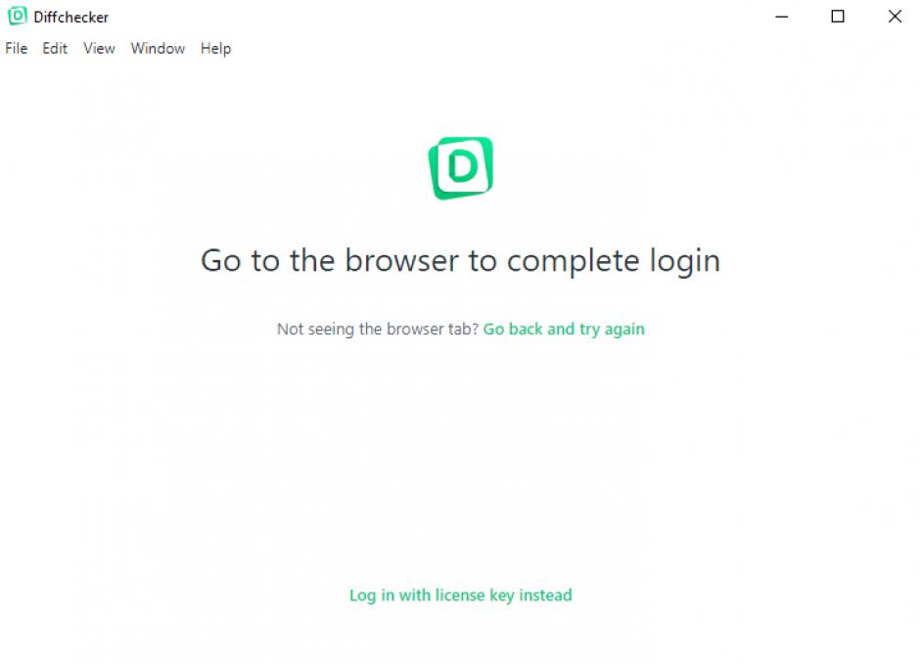The image size is (920, 663).
Task: Minimize the Diffchecker window
Action: 782,17
